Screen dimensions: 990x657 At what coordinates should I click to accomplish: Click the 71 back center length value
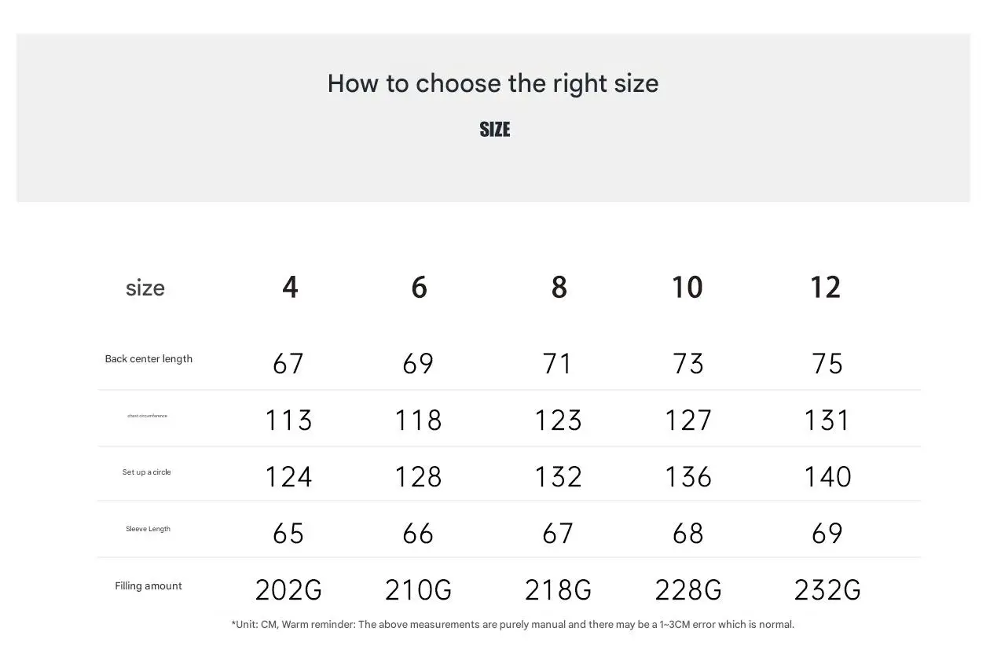pos(558,364)
